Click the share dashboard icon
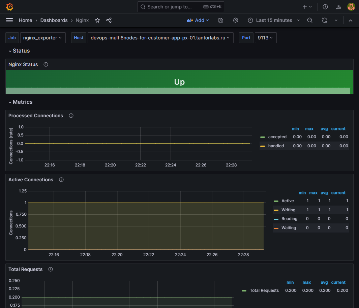This screenshot has height=308, width=359. 109,20
